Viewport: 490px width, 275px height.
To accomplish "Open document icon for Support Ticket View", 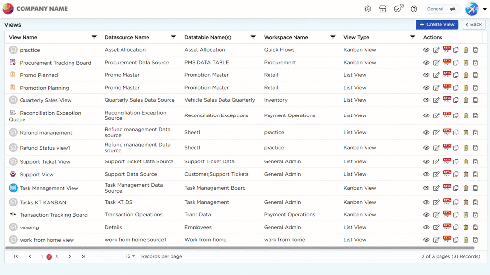I will tap(476, 161).
